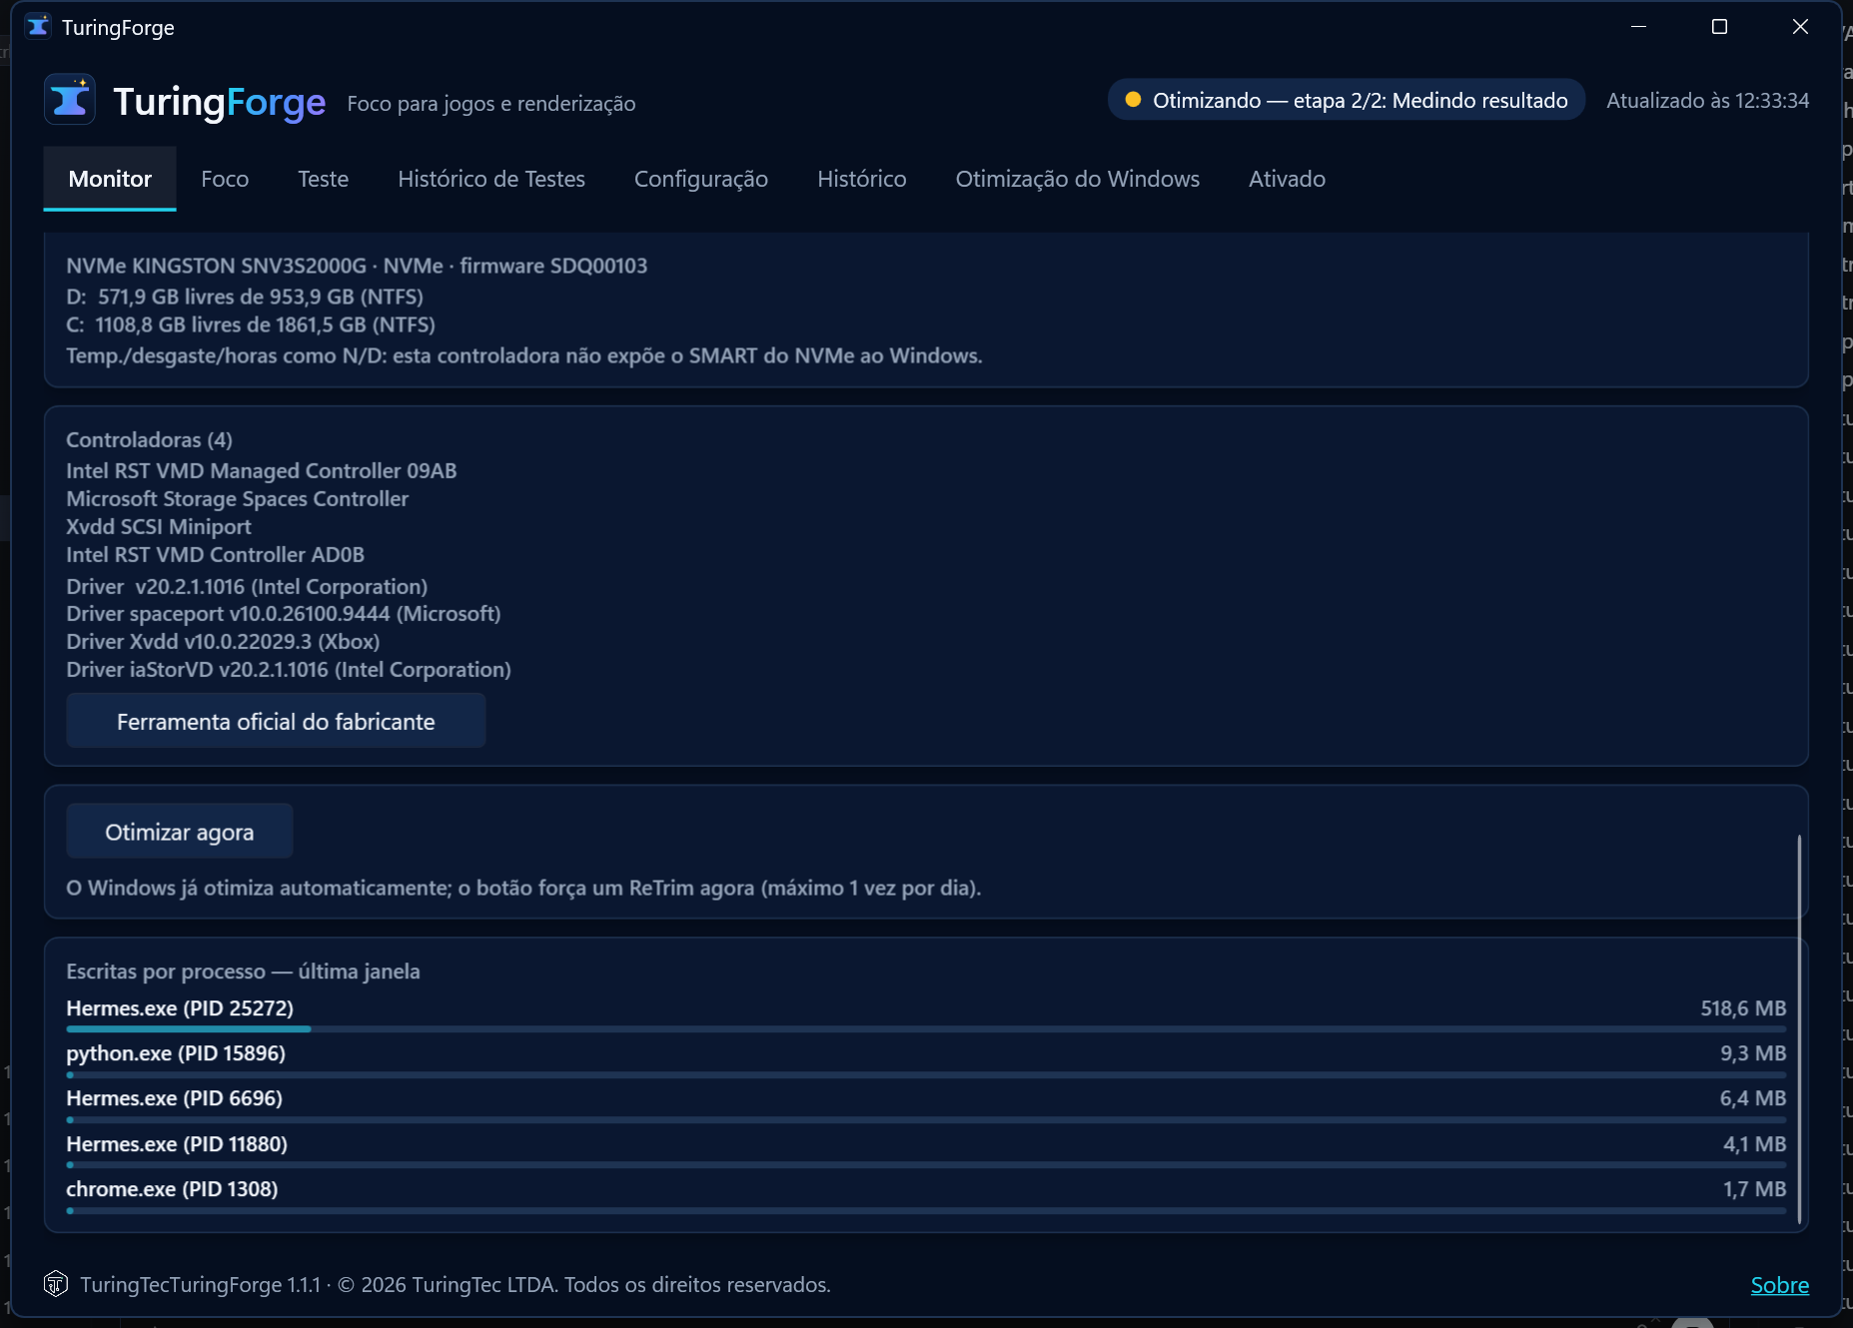The height and width of the screenshot is (1328, 1853).
Task: Open Otimização do Windows tab
Action: click(1078, 179)
